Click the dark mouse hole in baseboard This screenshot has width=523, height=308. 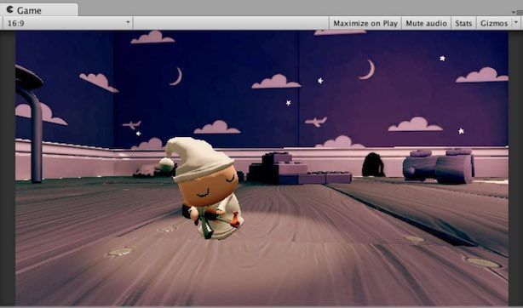[373, 165]
